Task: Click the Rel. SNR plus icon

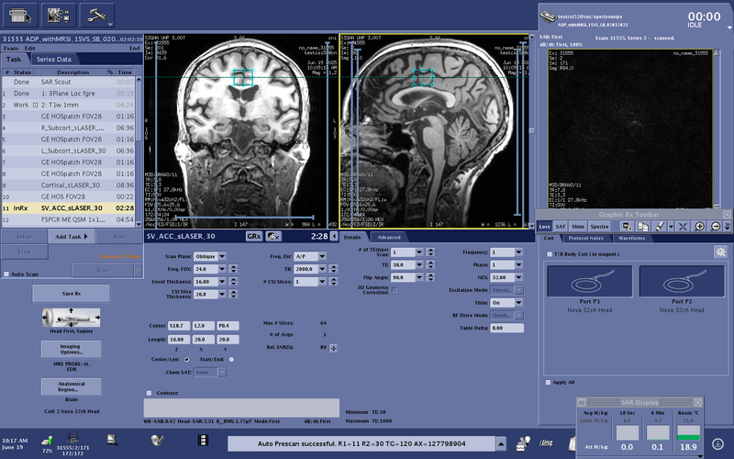Action: [333, 348]
